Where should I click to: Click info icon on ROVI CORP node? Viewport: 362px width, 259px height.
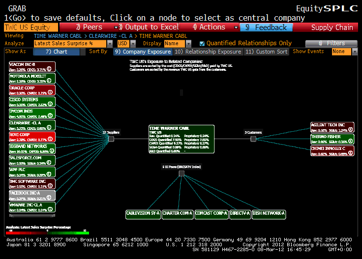pos(50,139)
